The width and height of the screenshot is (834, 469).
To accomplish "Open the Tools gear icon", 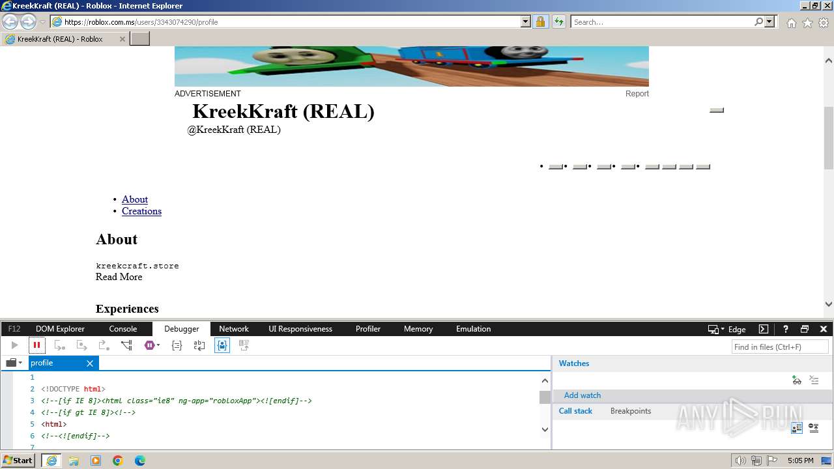I will [824, 23].
